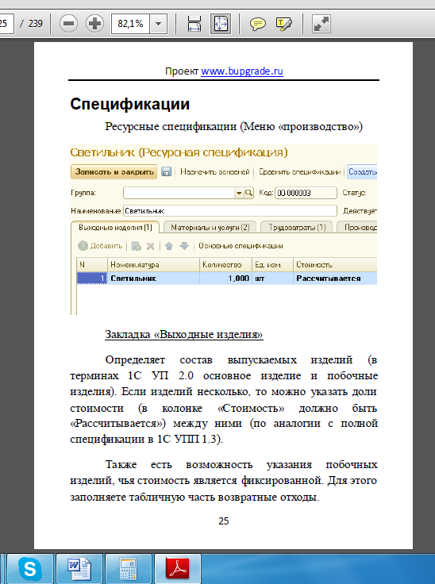Image resolution: width=435 pixels, height=584 pixels.
Task: Click the 'Спецификации' heading
Action: tap(130, 104)
